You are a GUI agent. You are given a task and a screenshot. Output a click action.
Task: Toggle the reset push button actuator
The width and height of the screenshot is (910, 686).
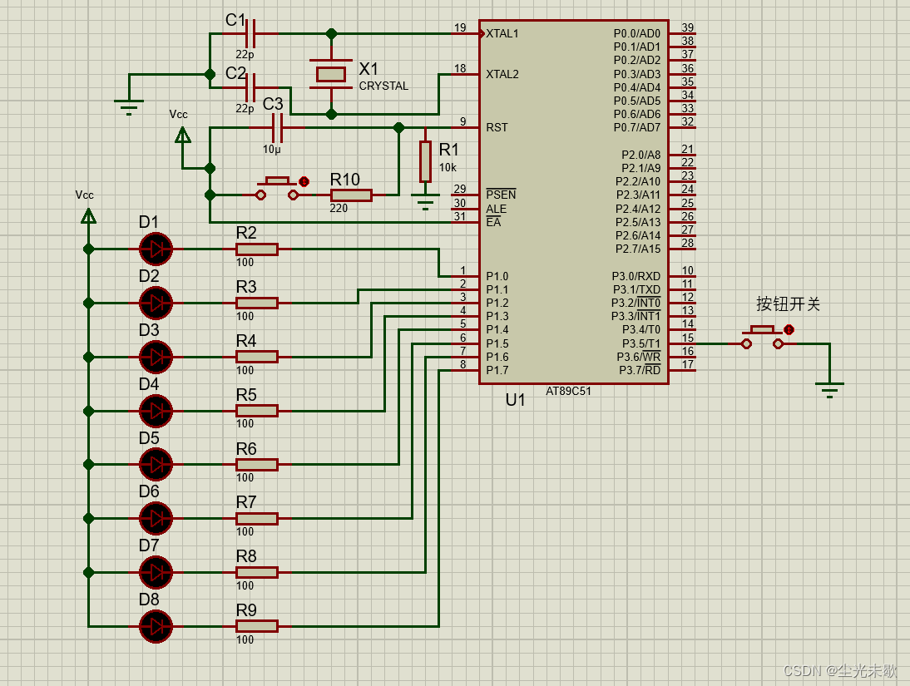point(277,181)
